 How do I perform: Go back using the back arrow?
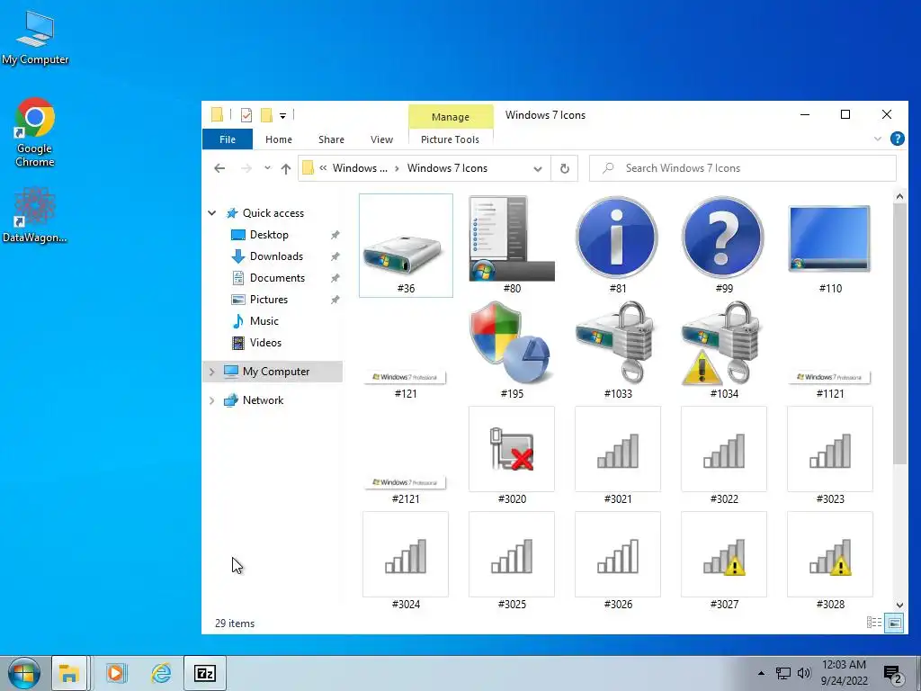(219, 168)
